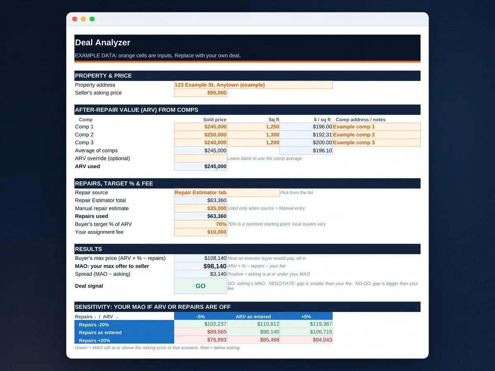
Task: Select the Buyer's max price $108,140 cell
Action: click(x=200, y=258)
